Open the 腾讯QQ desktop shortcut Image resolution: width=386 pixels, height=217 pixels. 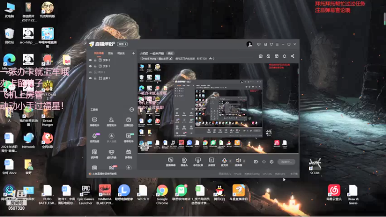pyautogui.click(x=220, y=193)
